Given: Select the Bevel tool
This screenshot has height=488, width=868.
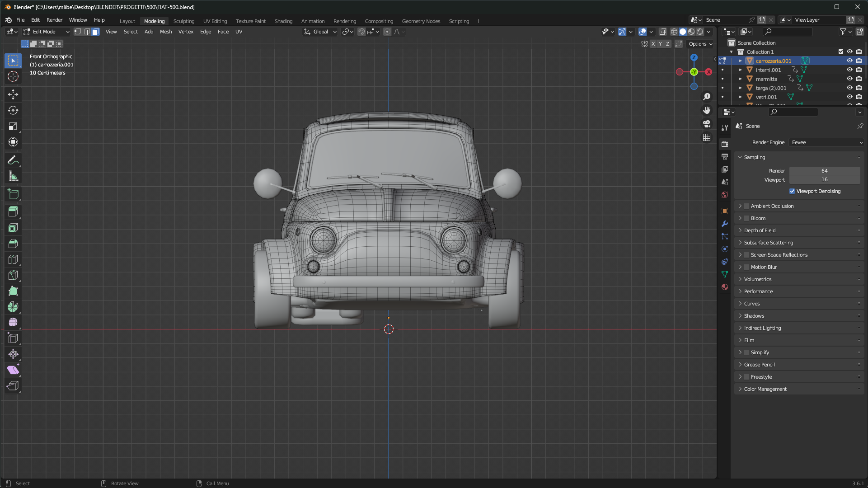Looking at the screenshot, I should pos(13,244).
